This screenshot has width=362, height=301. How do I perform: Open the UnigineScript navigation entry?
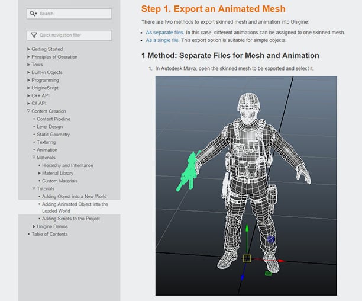coord(45,88)
